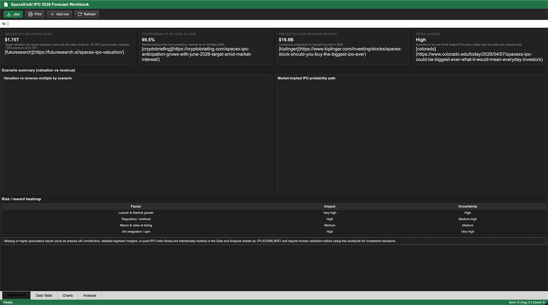Click the Impact column header
The width and height of the screenshot is (548, 305).
point(330,206)
